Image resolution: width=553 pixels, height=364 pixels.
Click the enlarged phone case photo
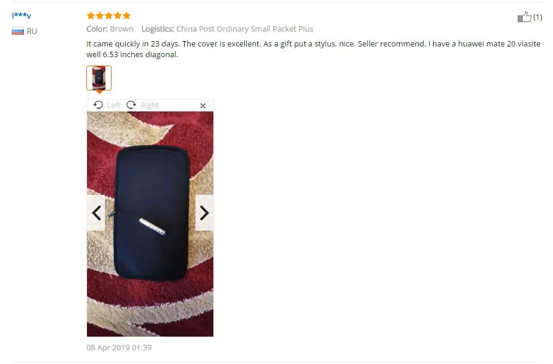(150, 224)
